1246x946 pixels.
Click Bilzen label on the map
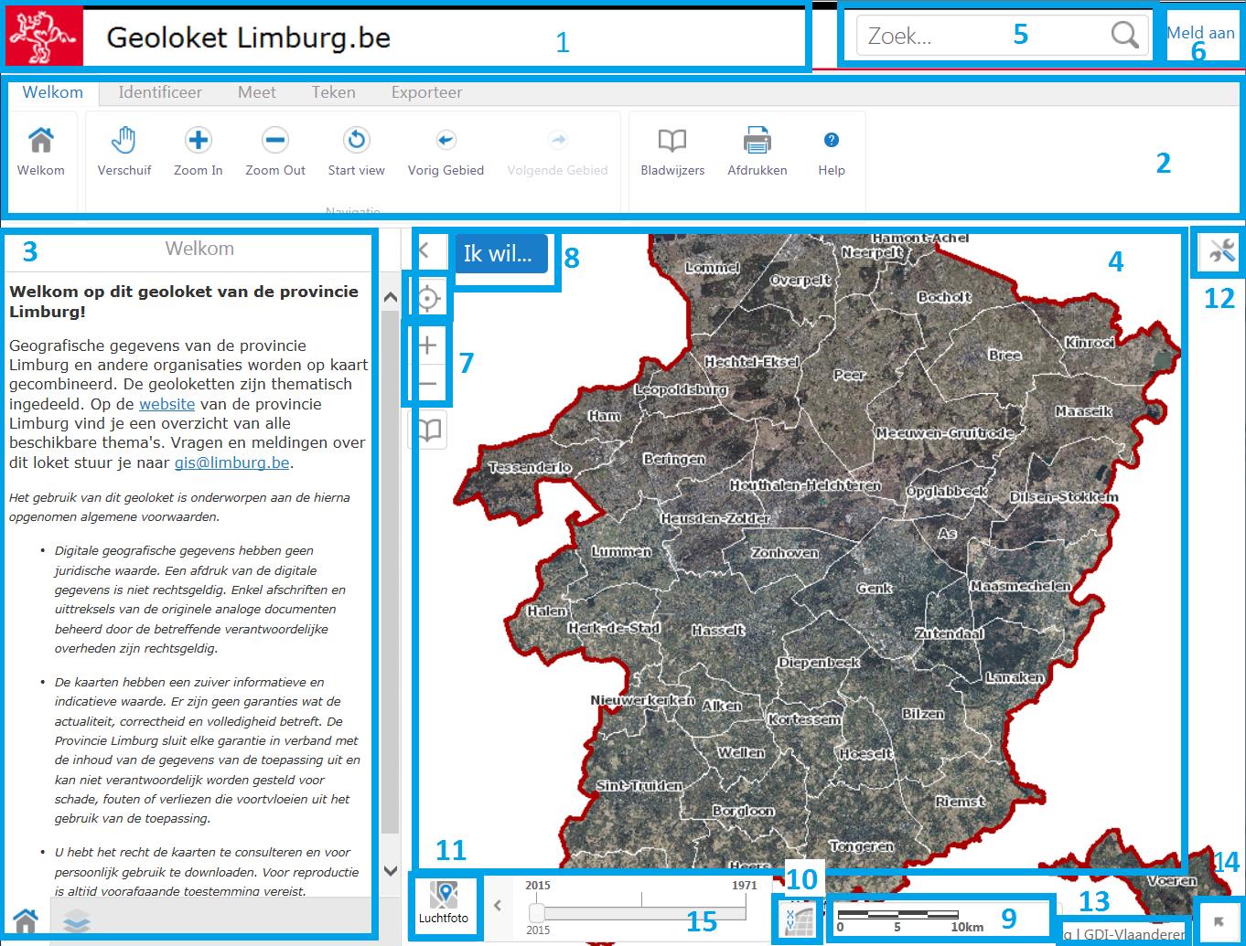pyautogui.click(x=923, y=715)
